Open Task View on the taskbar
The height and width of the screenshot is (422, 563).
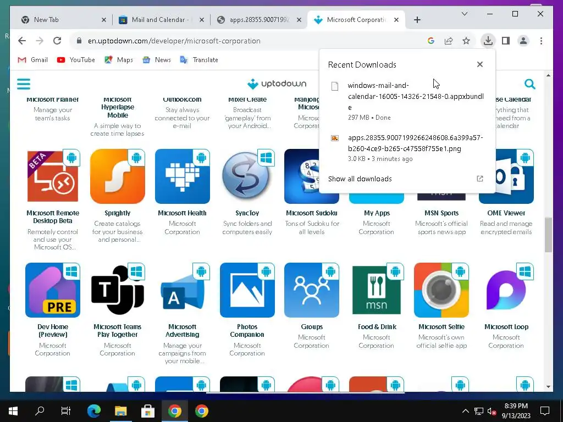[66, 411]
